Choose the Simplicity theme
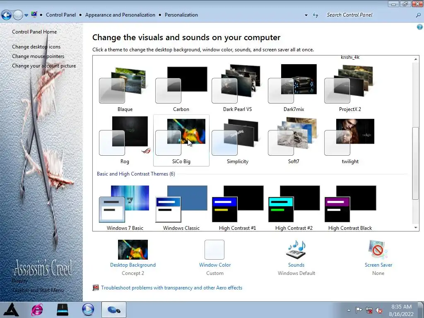This screenshot has height=318, width=424. click(237, 140)
